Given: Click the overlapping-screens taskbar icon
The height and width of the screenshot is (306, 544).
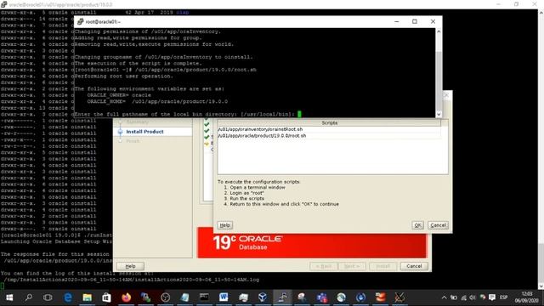Looking at the screenshot, I should tap(145, 297).
